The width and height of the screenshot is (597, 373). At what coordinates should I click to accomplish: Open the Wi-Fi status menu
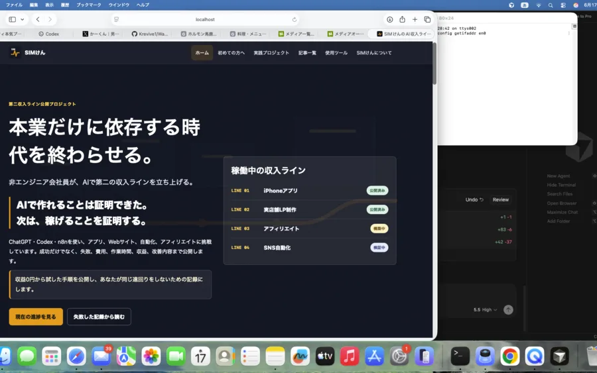coord(539,5)
